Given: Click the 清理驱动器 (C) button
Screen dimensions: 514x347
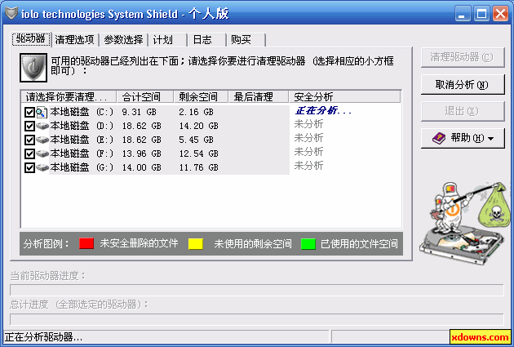Looking at the screenshot, I should [463, 57].
